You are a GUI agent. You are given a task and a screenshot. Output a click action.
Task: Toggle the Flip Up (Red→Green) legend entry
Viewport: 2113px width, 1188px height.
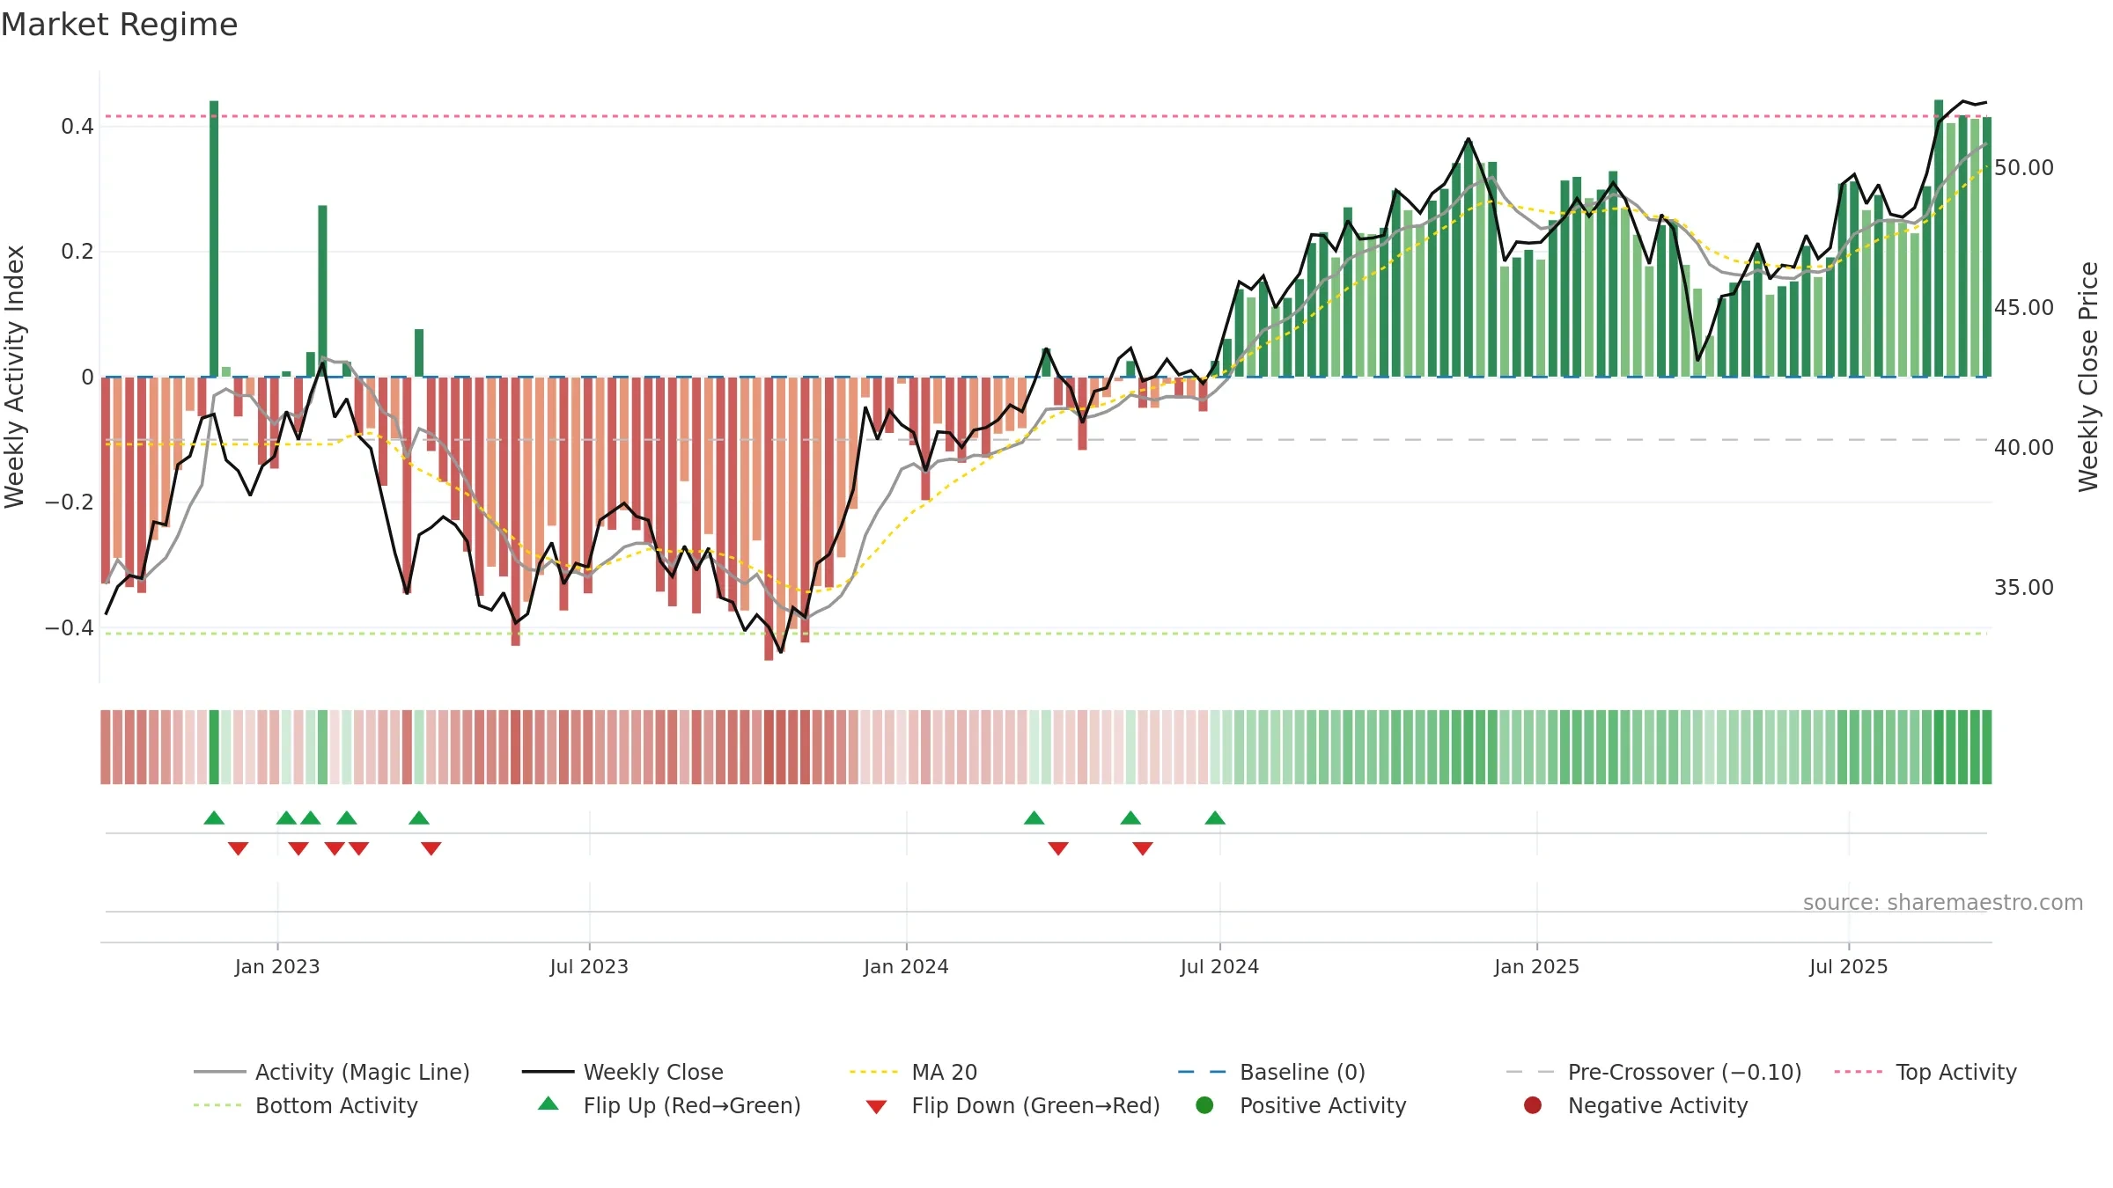669,1105
